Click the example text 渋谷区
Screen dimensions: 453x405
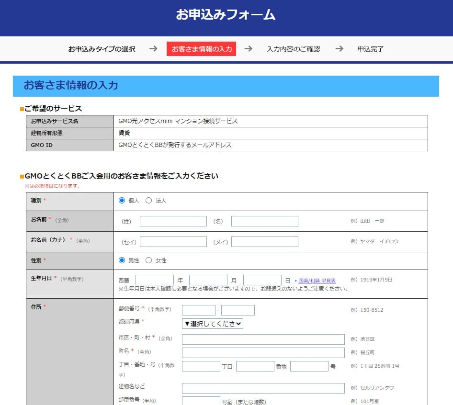[x=367, y=339]
